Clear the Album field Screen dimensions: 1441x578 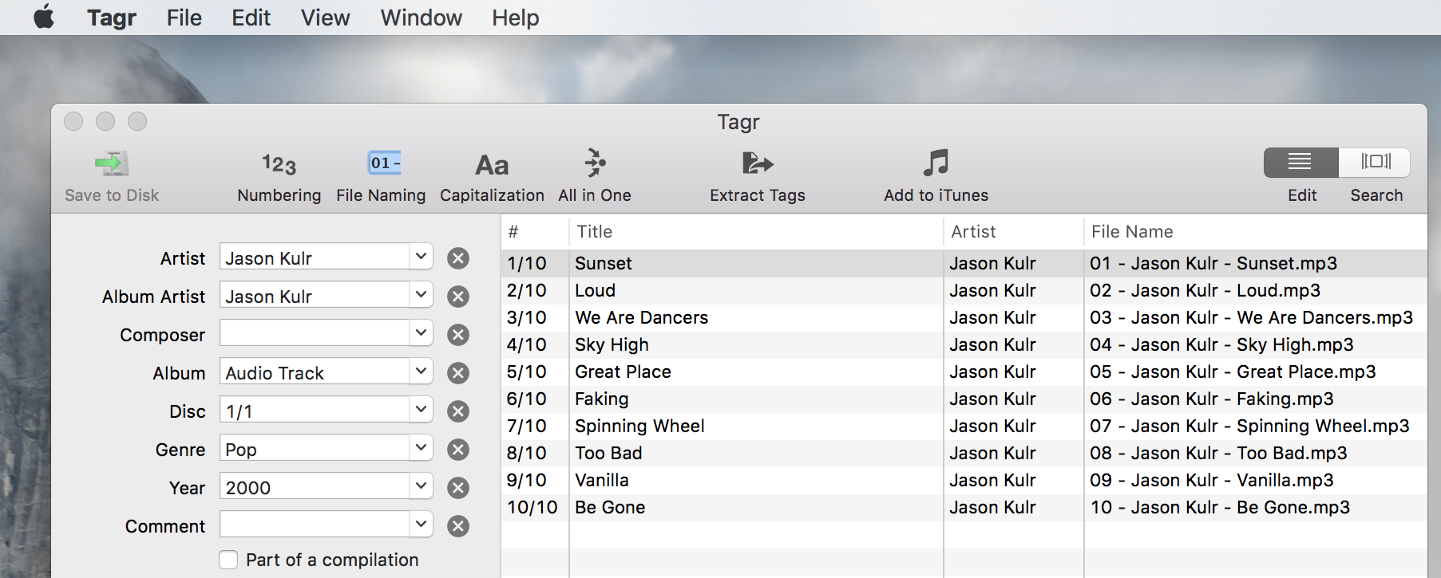(458, 373)
